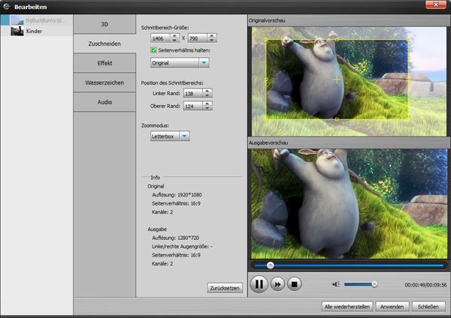Switch to the 3D tab
The height and width of the screenshot is (318, 451).
104,25
